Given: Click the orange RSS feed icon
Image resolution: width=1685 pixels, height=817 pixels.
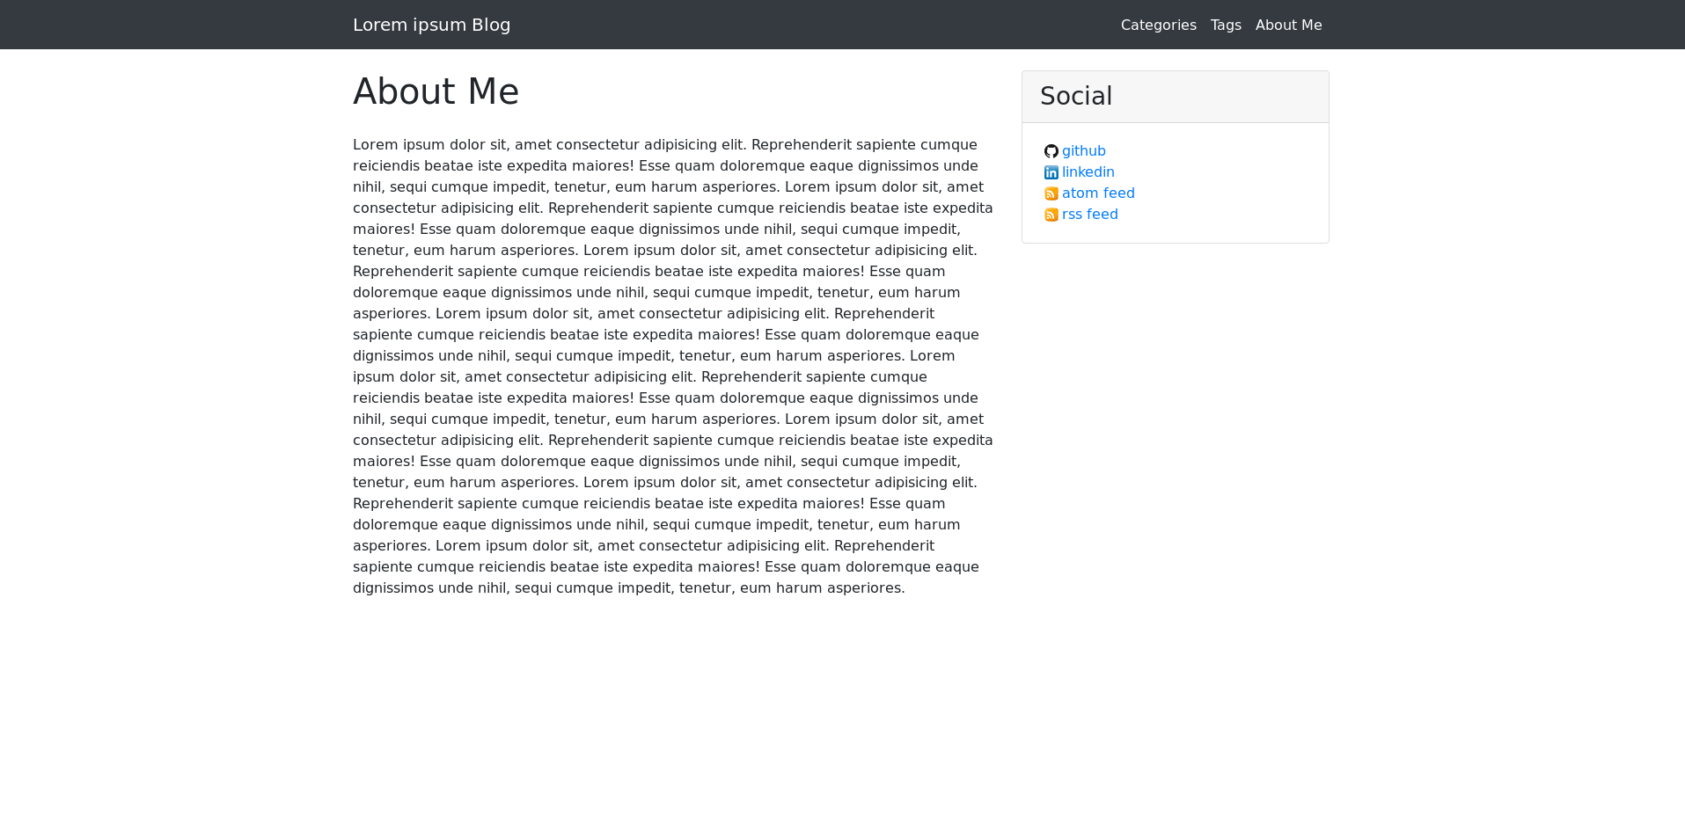Looking at the screenshot, I should click(x=1051, y=215).
